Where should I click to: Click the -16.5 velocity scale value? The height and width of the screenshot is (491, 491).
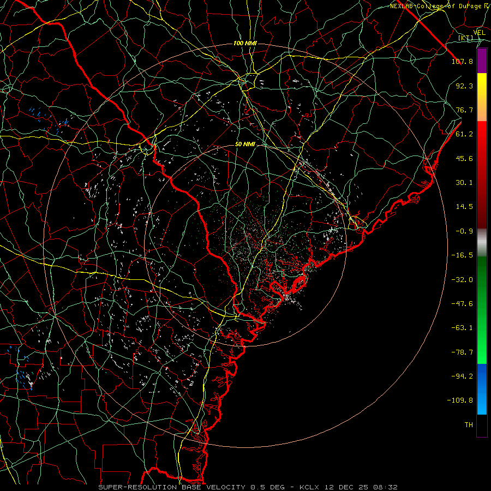coord(462,255)
